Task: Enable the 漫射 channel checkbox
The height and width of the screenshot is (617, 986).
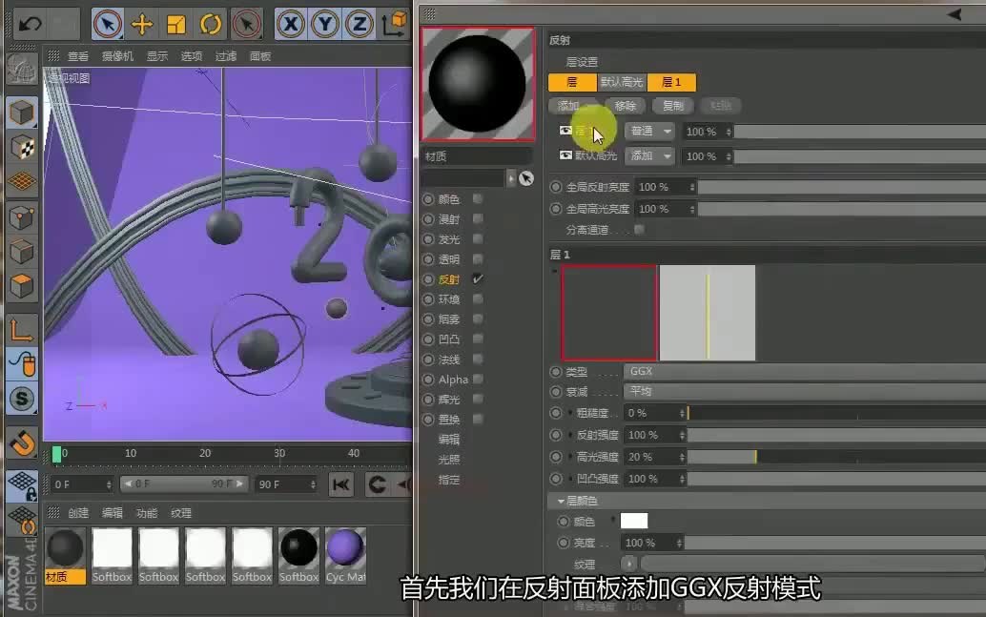Action: (x=478, y=219)
